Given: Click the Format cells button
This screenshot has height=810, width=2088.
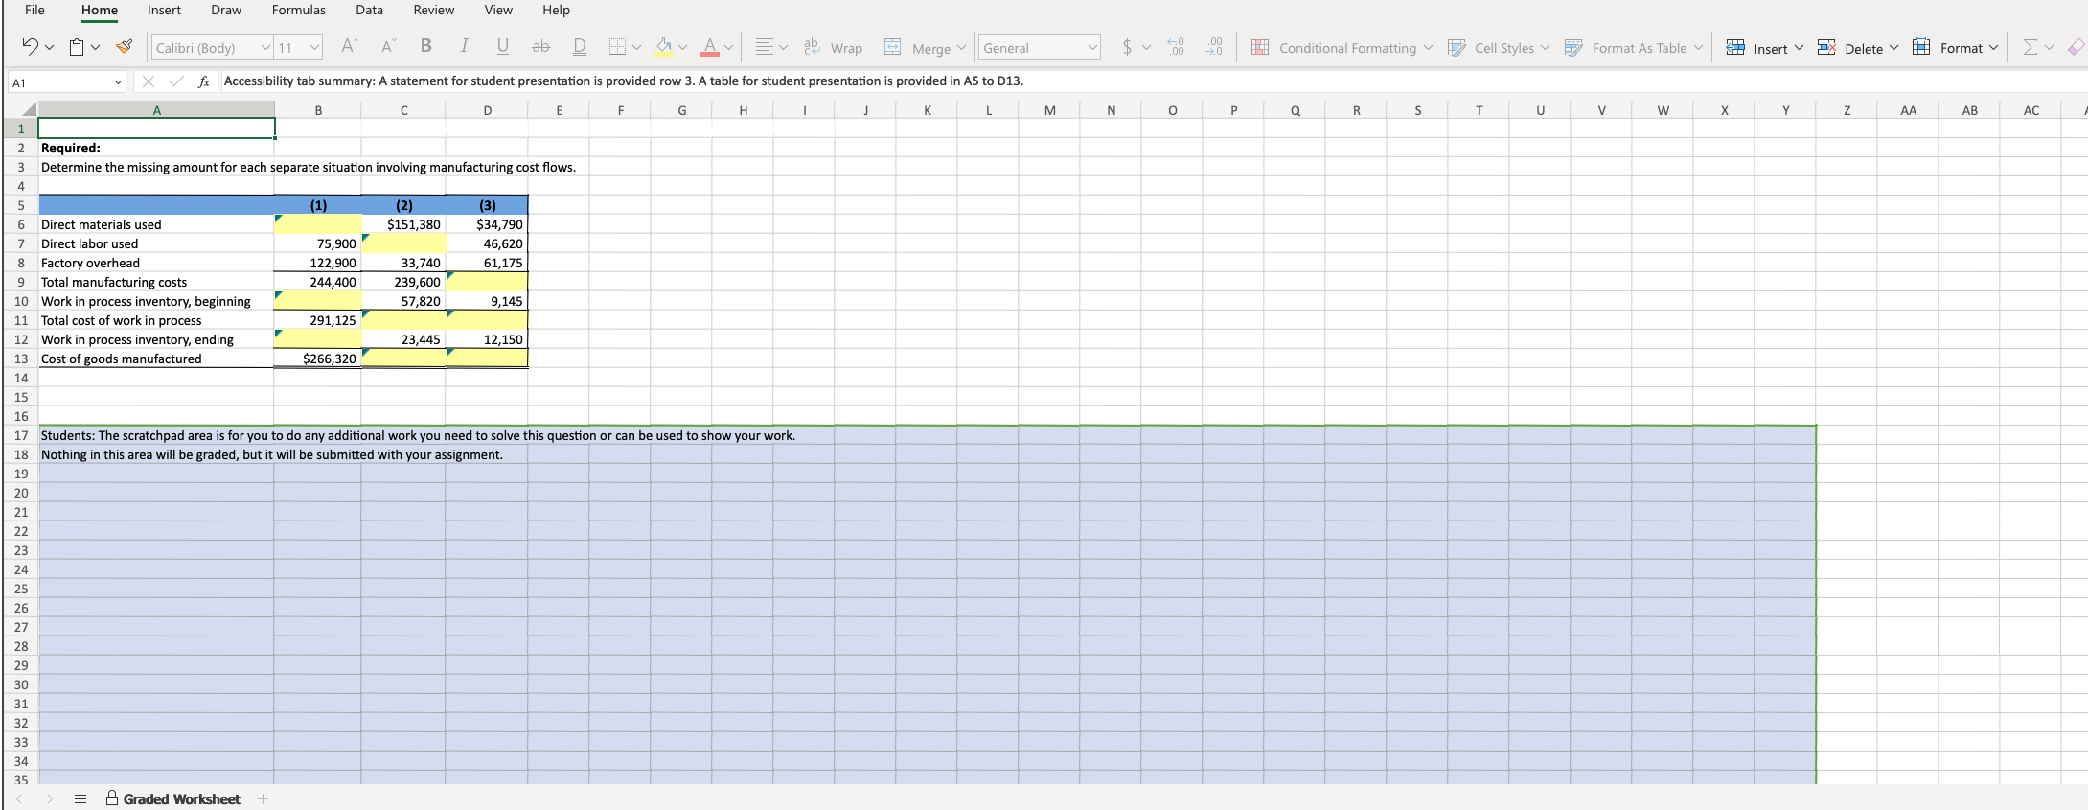Looking at the screenshot, I should click(1955, 47).
